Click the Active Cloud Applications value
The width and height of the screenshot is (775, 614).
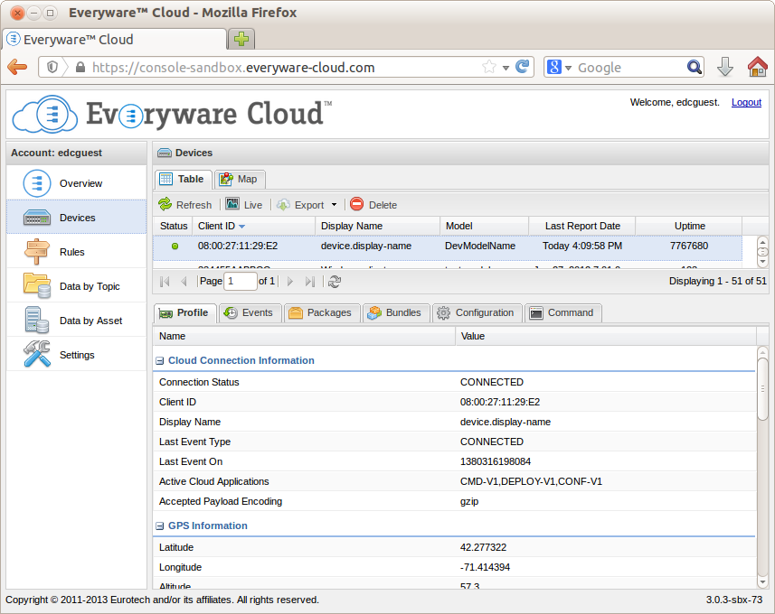531,482
